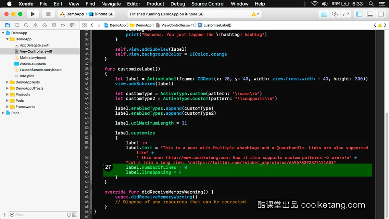Open the Debug menu
389x219 pixels.
click(x=178, y=4)
